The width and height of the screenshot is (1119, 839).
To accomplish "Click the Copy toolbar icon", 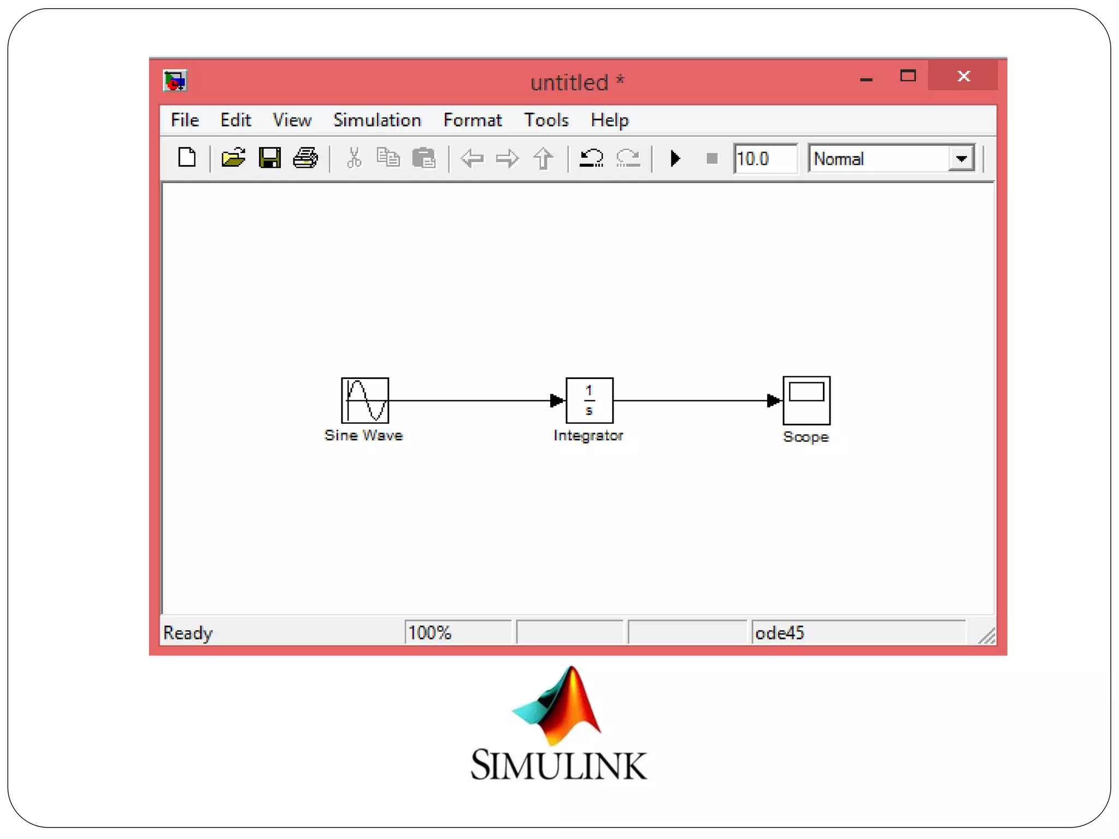I will pyautogui.click(x=388, y=158).
